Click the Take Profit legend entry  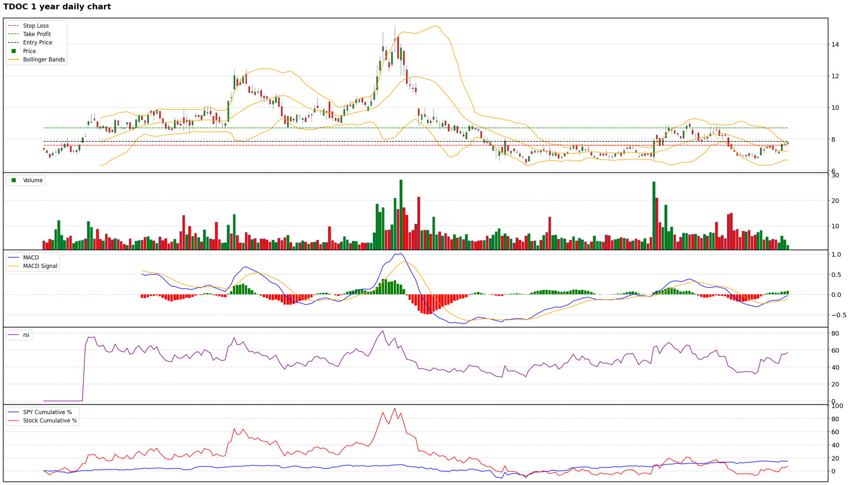(x=37, y=34)
